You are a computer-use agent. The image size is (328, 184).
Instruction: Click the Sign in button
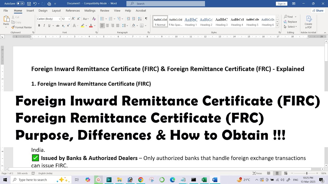click(x=282, y=4)
